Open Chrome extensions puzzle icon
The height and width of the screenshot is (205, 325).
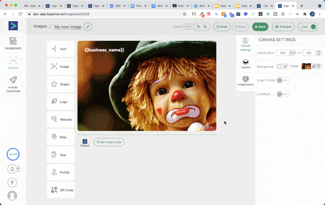tap(304, 14)
